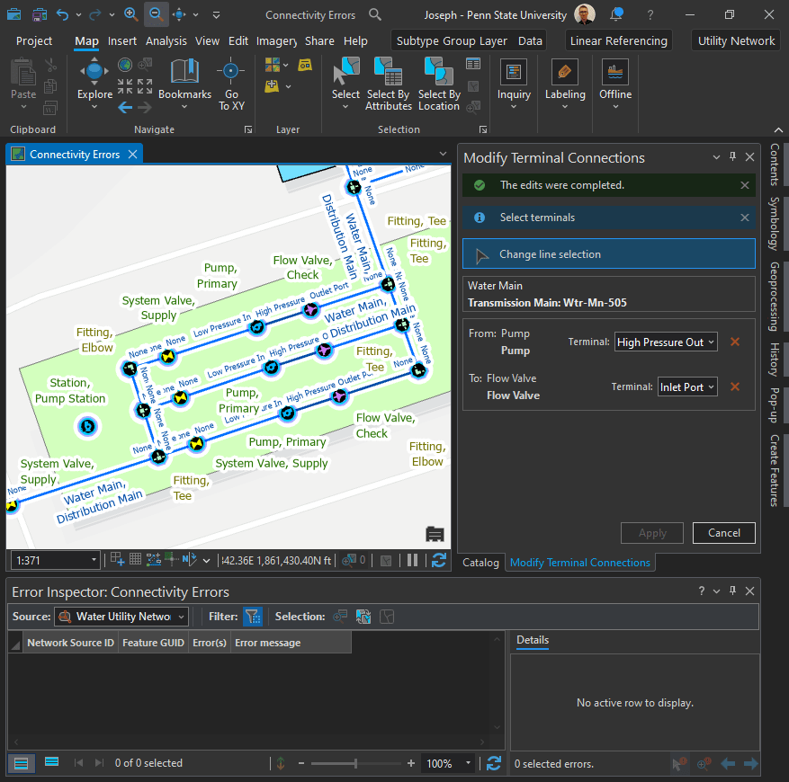Open the Analysis ribbon tab

click(166, 40)
